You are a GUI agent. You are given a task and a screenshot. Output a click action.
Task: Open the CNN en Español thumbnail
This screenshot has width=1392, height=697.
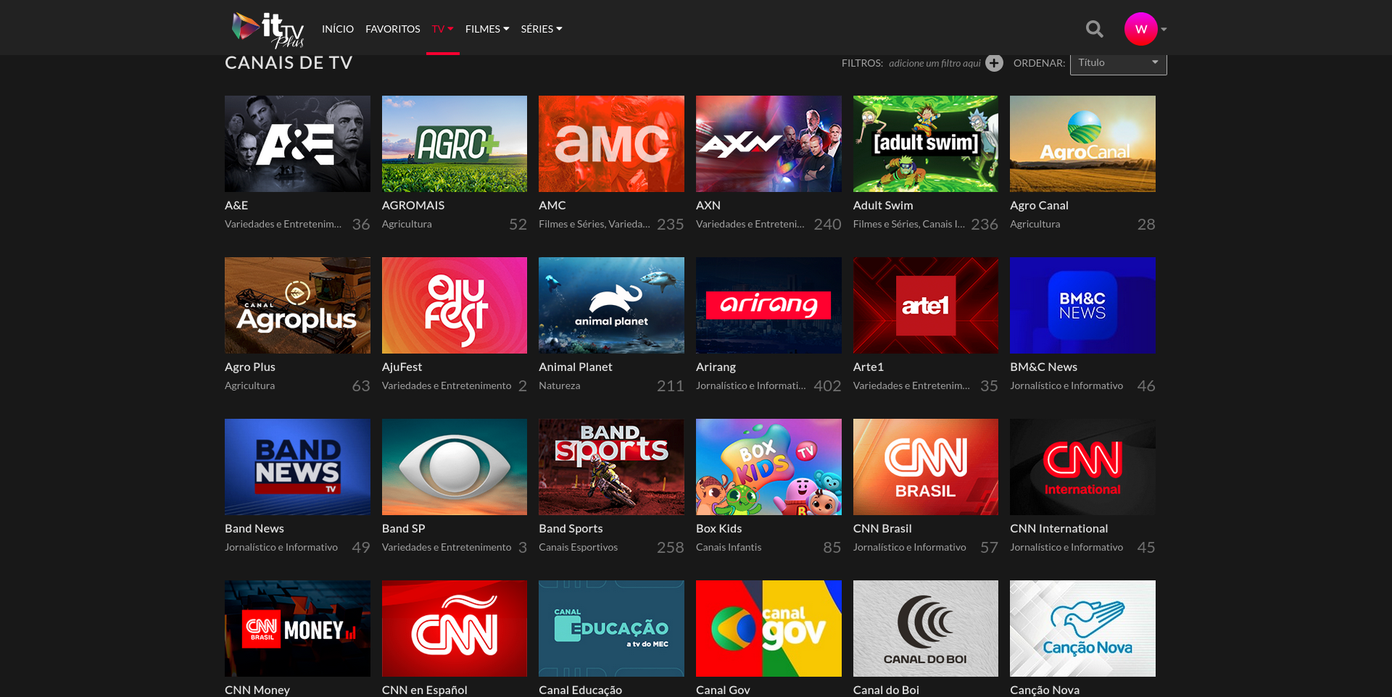455,628
